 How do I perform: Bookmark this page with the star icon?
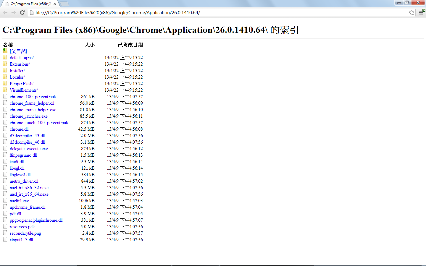coord(412,12)
